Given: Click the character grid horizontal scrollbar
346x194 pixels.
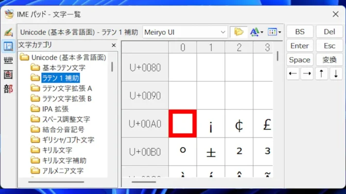Looking at the screenshot, I should coord(144,182).
